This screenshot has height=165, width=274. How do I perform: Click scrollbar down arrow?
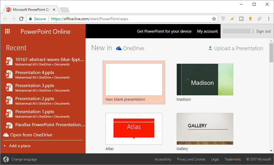point(271,151)
